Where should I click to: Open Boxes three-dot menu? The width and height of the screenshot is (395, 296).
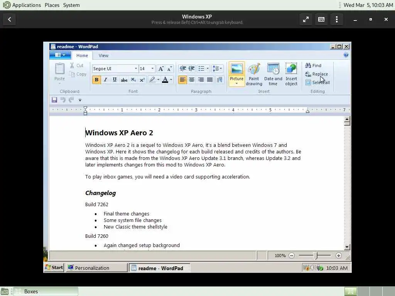point(337,19)
